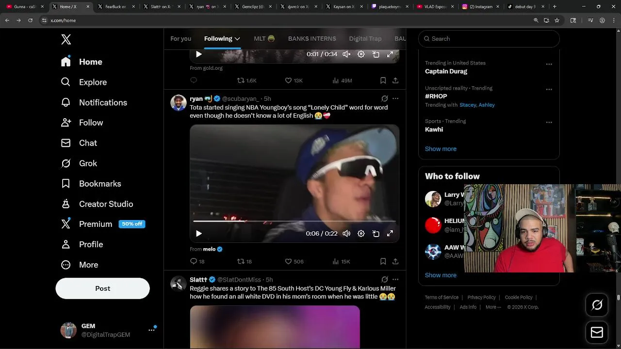The width and height of the screenshot is (621, 349).
Task: Open the More menu in sidebar
Action: 79,265
